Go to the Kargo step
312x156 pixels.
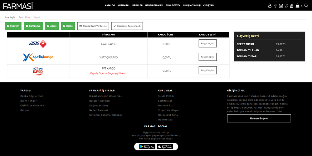[x=68, y=26]
